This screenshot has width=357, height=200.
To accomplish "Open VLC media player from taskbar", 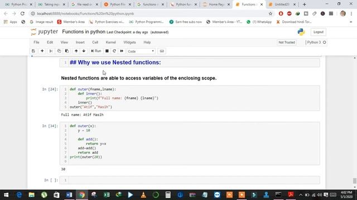I will pyautogui.click(x=143, y=195).
